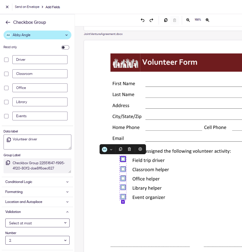Check the Library checkbox in sidebar
242x252 pixels.
point(6,102)
